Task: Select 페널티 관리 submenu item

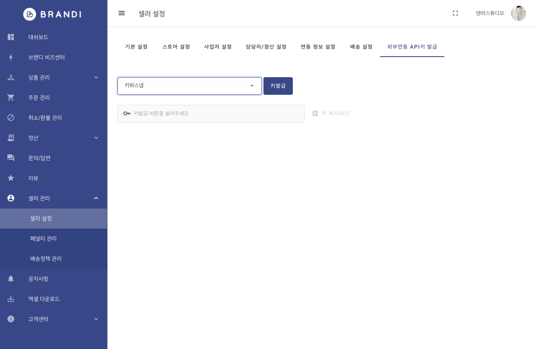Action: tap(53, 239)
